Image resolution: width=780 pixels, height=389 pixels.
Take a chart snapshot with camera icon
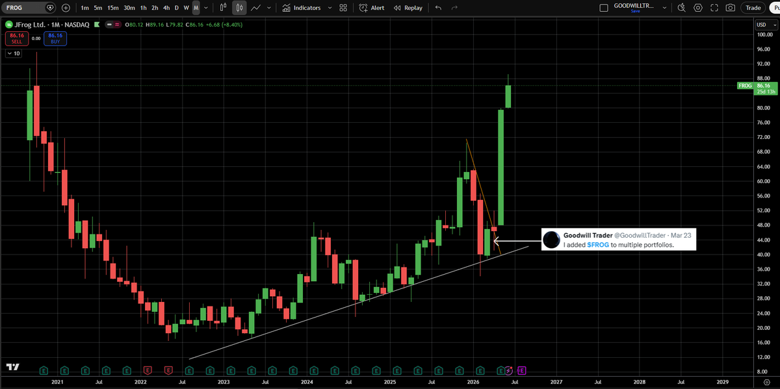pyautogui.click(x=731, y=8)
